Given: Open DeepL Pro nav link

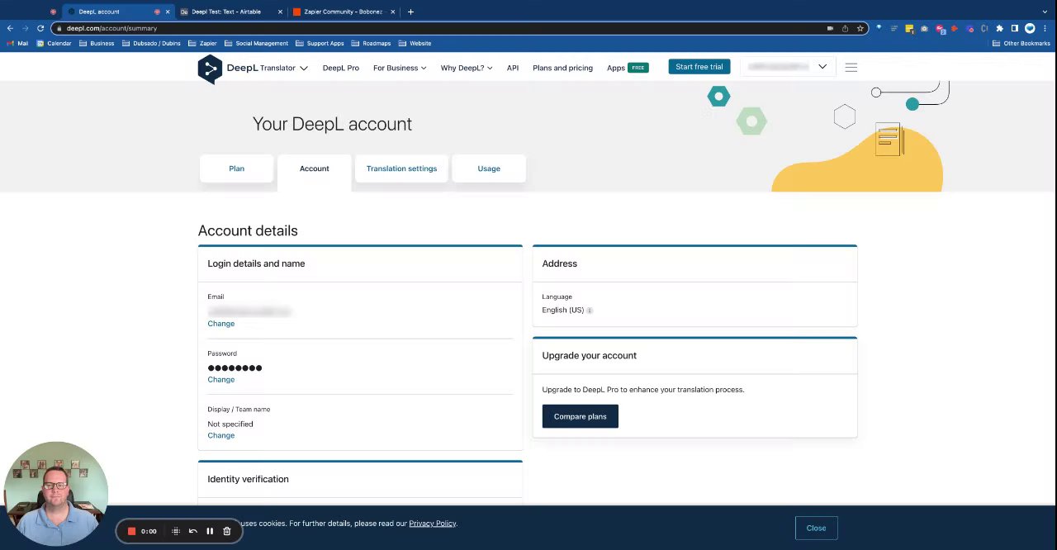Looking at the screenshot, I should (341, 68).
